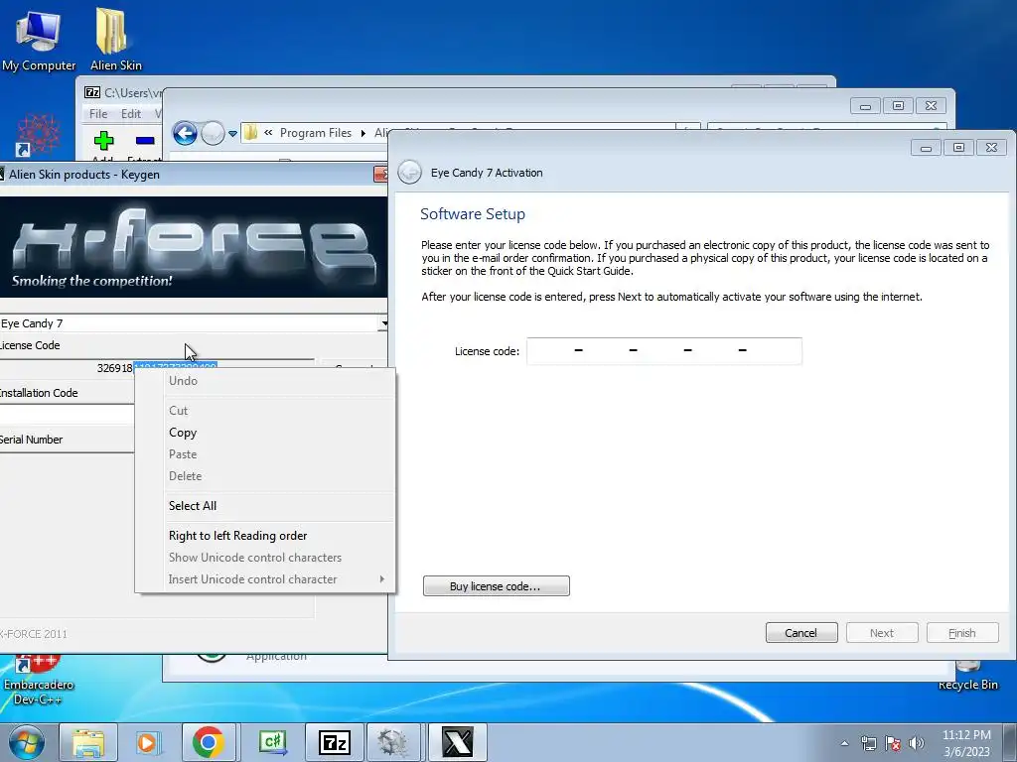This screenshot has height=762, width=1017.
Task: Click the network tray icon
Action: 868,743
